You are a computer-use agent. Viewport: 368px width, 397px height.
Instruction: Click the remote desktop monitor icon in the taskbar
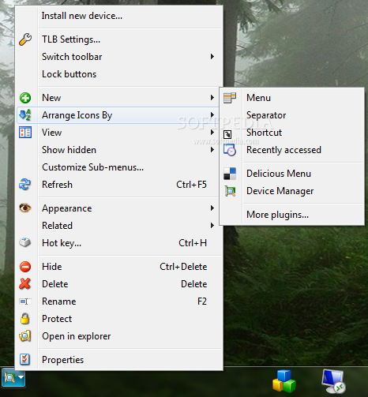(x=333, y=381)
